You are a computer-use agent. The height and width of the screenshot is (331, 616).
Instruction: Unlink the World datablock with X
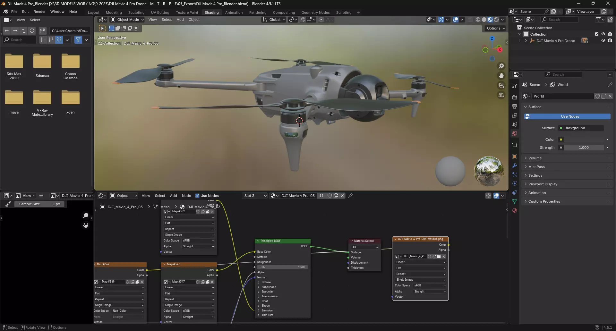pyautogui.click(x=610, y=96)
